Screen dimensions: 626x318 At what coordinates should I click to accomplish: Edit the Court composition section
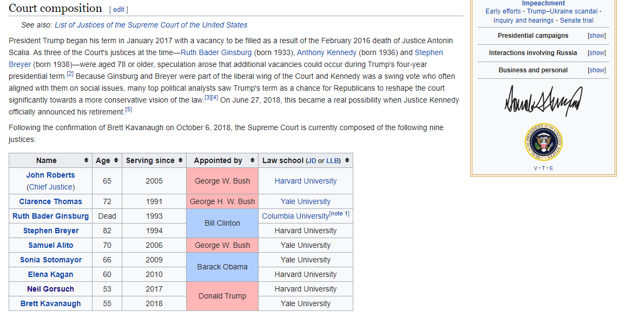click(x=118, y=9)
